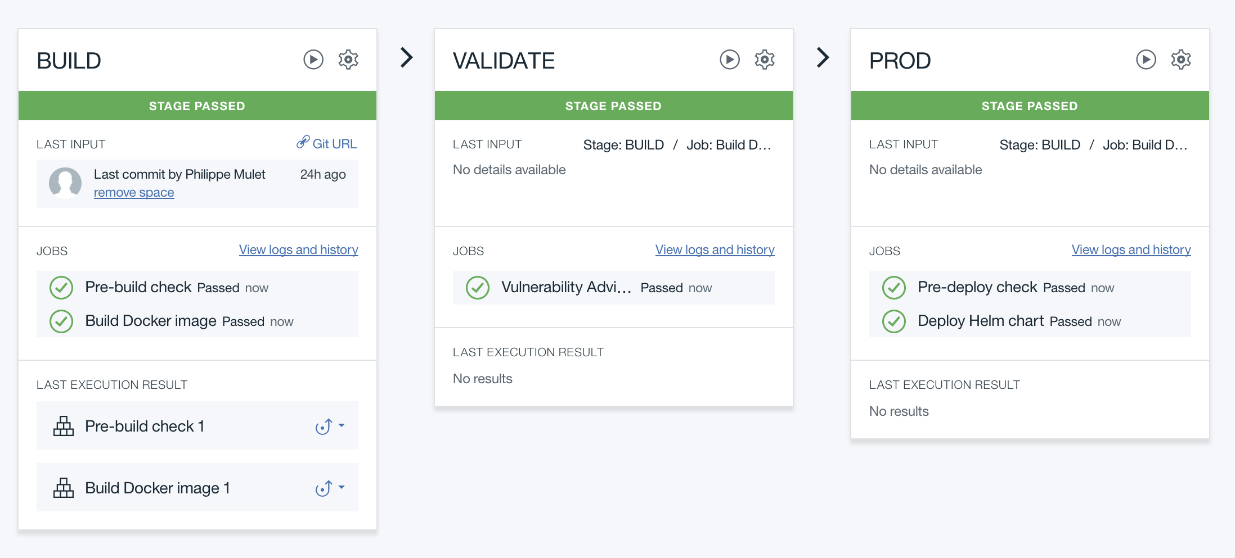Run the PROD stage with play icon
Viewport: 1235px width, 558px height.
[x=1146, y=60]
